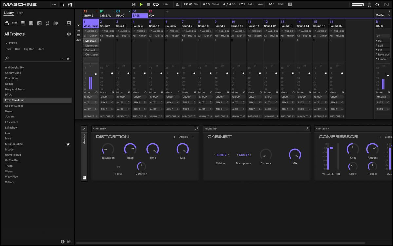Screen dimensions: 393x246
Task: Click the user content icon in Library
Action: coord(69,23)
